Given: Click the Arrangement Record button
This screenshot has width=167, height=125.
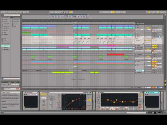Looking at the screenshot, I should coord(65,12).
